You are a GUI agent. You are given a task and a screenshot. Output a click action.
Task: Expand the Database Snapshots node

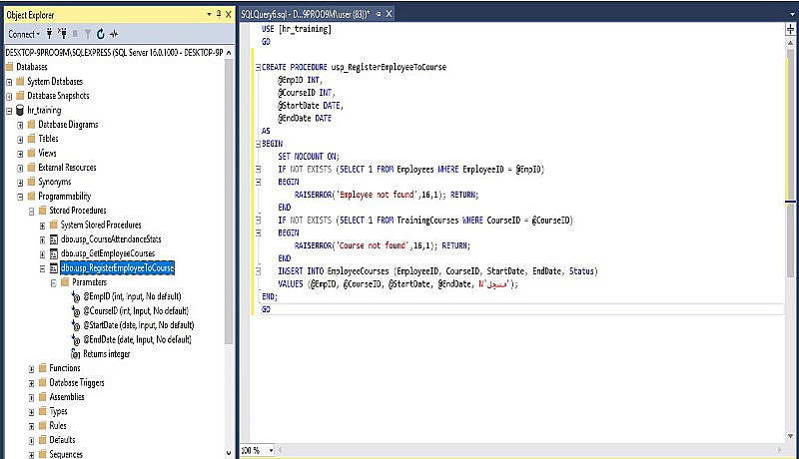click(x=9, y=96)
